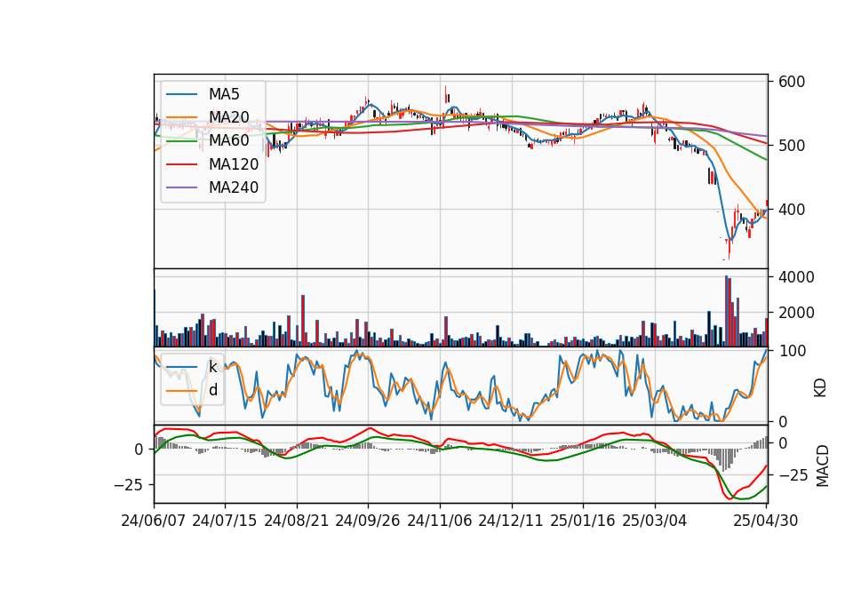Image resolution: width=853 pixels, height=613 pixels.
Task: Click the 24/12/11 date axis label
Action: point(511,521)
